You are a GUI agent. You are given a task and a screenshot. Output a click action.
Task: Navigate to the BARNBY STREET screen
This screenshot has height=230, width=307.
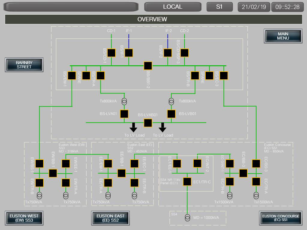pos(24,65)
